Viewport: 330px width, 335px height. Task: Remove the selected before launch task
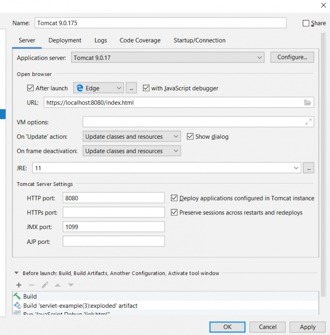click(x=32, y=285)
